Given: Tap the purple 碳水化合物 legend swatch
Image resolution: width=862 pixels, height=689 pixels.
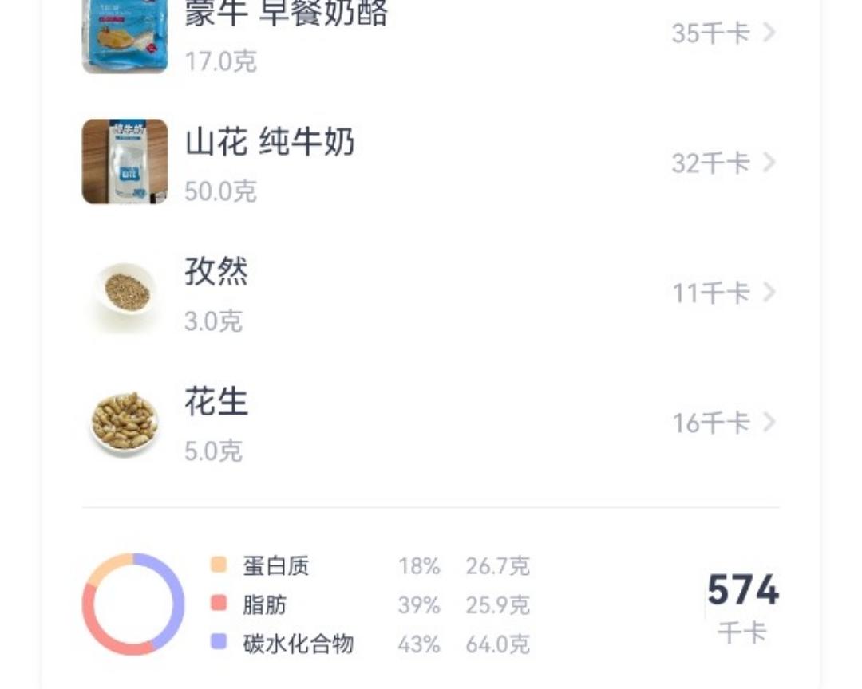Looking at the screenshot, I should click(219, 642).
